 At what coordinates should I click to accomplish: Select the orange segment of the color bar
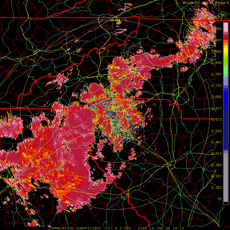pos(226,44)
